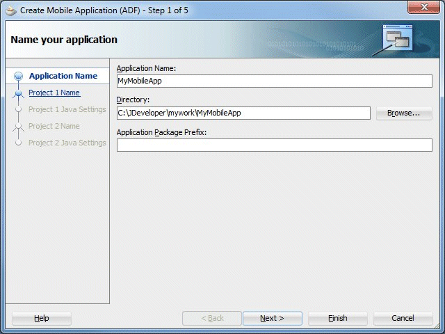
Task: Click the Help button
Action: coord(42,318)
